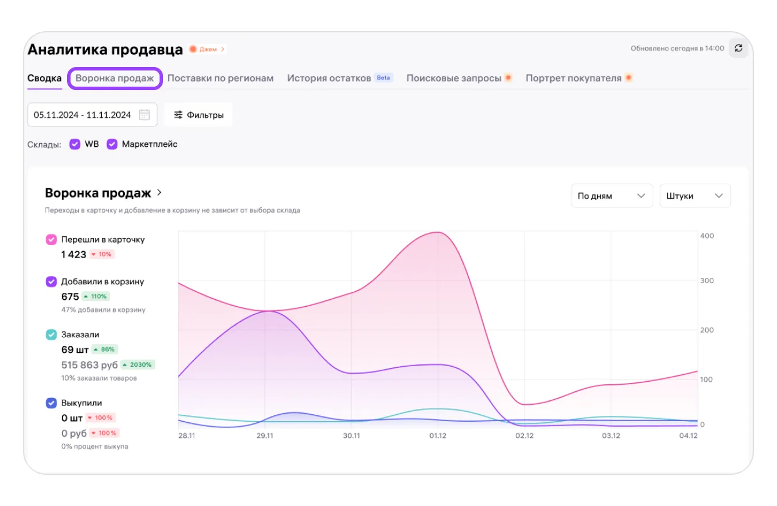Click orange dot beside Поисковые запросы

[508, 78]
